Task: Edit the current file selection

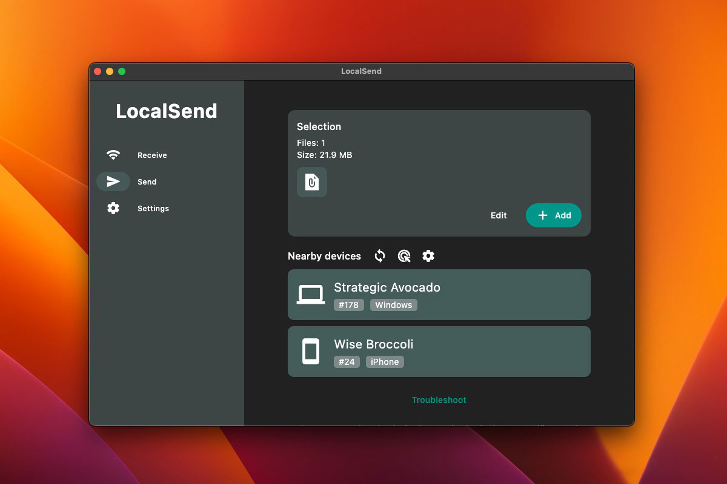Action: [x=499, y=215]
